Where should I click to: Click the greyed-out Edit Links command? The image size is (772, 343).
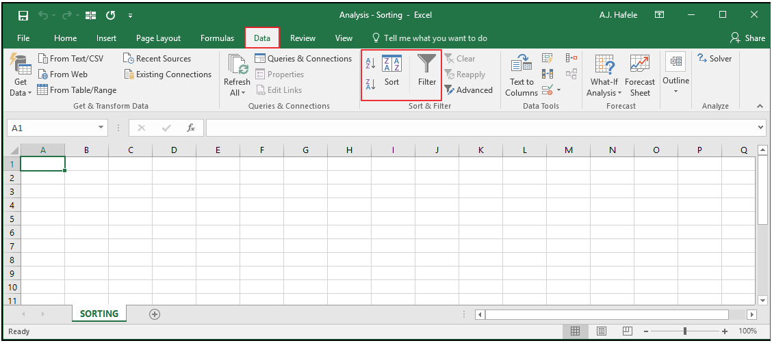[x=279, y=90]
